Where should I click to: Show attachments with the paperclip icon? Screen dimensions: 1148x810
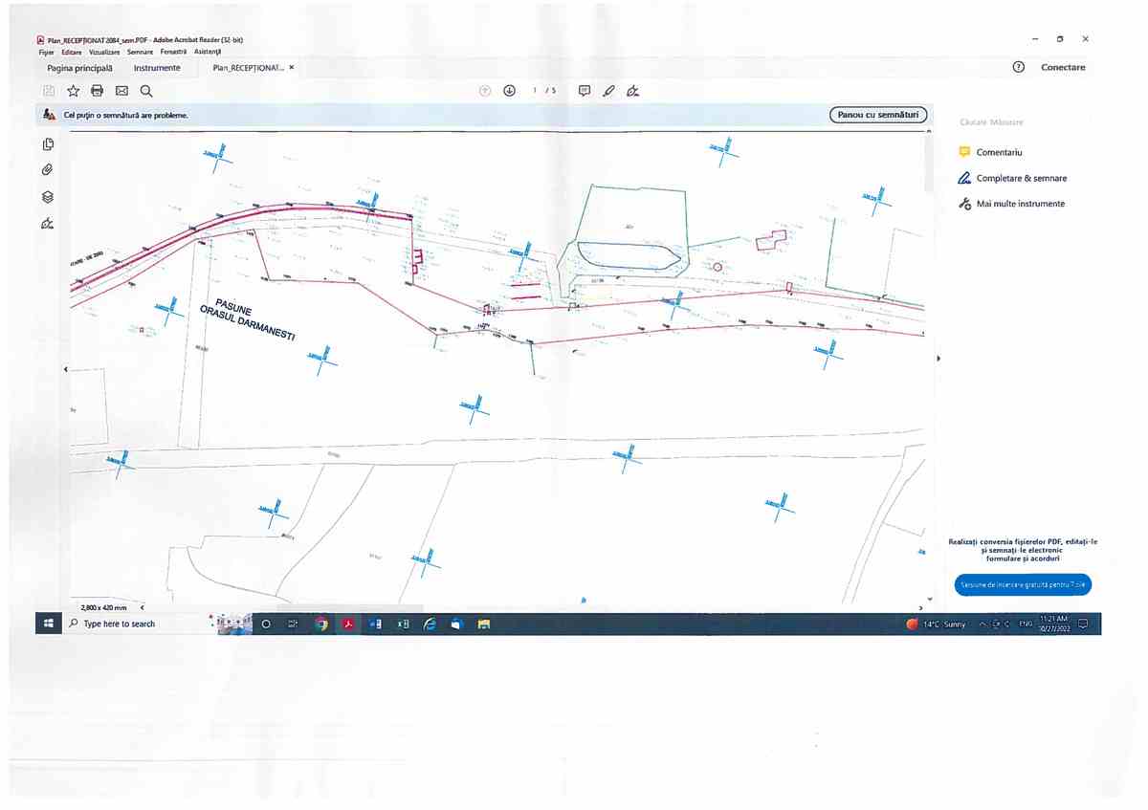[48, 170]
